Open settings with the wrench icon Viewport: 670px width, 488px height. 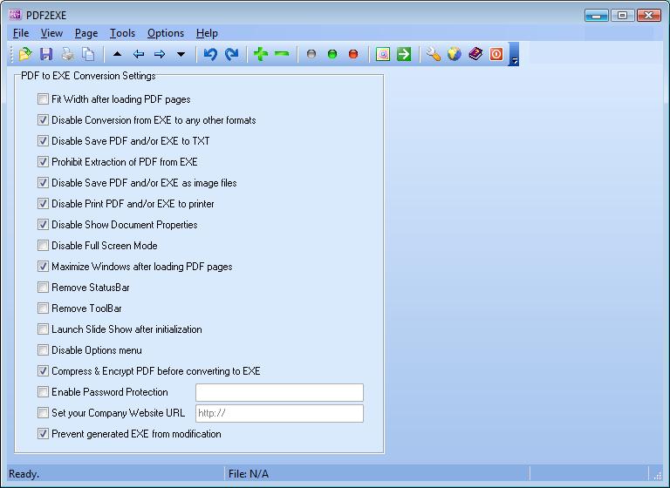(x=434, y=54)
